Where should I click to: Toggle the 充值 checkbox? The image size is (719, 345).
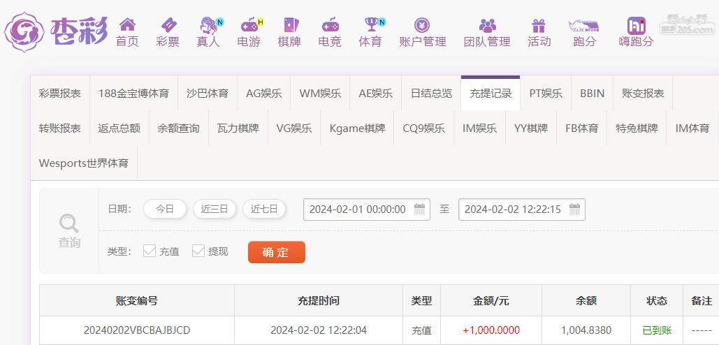tap(150, 251)
